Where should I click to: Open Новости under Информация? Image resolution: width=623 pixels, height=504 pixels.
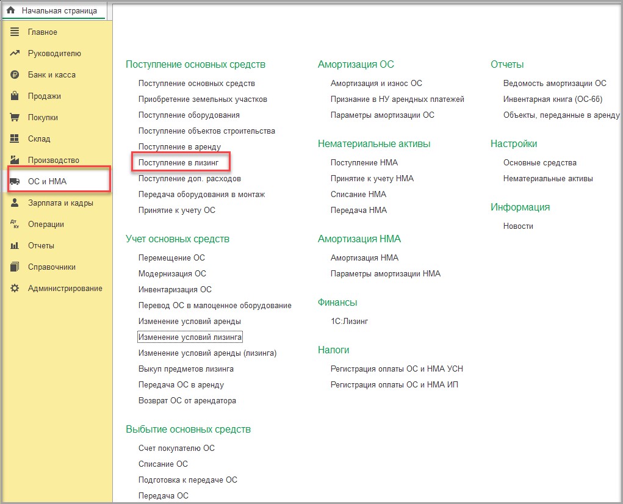tap(518, 226)
